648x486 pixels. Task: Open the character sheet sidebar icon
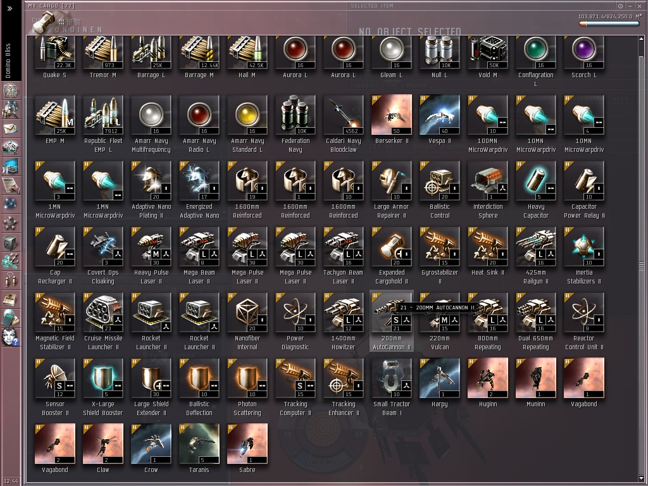click(x=10, y=90)
